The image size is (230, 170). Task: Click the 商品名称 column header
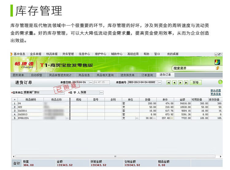point(57,100)
